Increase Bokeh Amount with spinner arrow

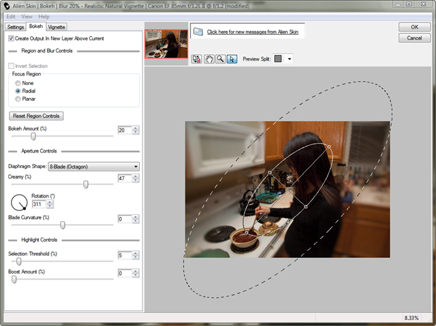(136, 127)
